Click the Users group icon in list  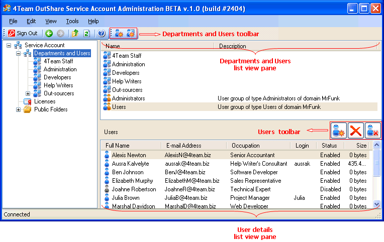pos(107,106)
